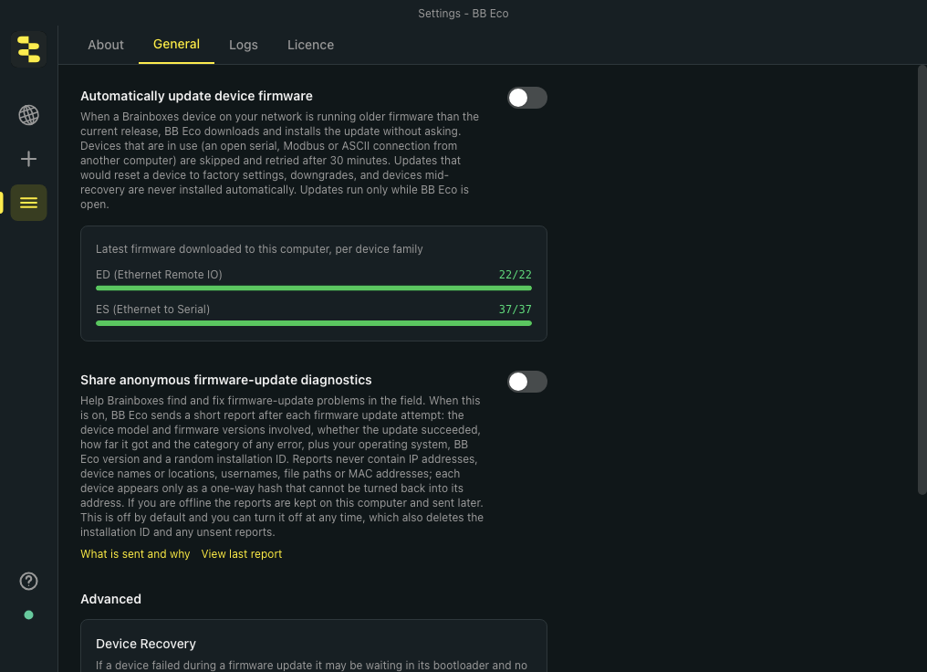927x672 pixels.
Task: Open the Logs tab
Action: coord(244,45)
